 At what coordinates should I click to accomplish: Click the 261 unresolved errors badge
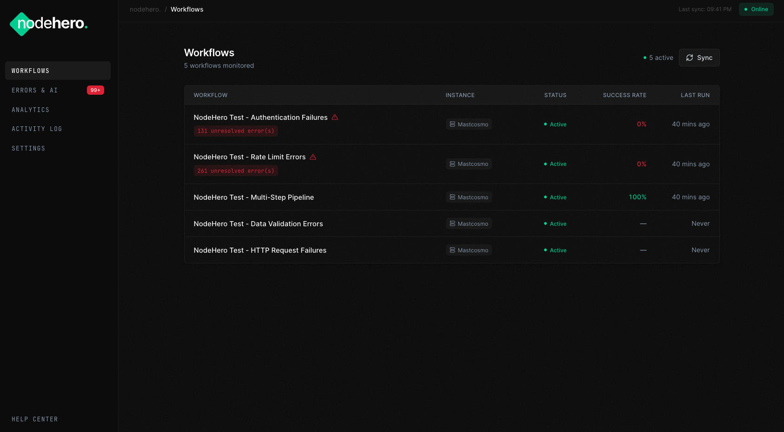[x=236, y=170]
